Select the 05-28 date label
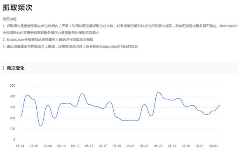This screenshot has height=156, width=239. 172,146
